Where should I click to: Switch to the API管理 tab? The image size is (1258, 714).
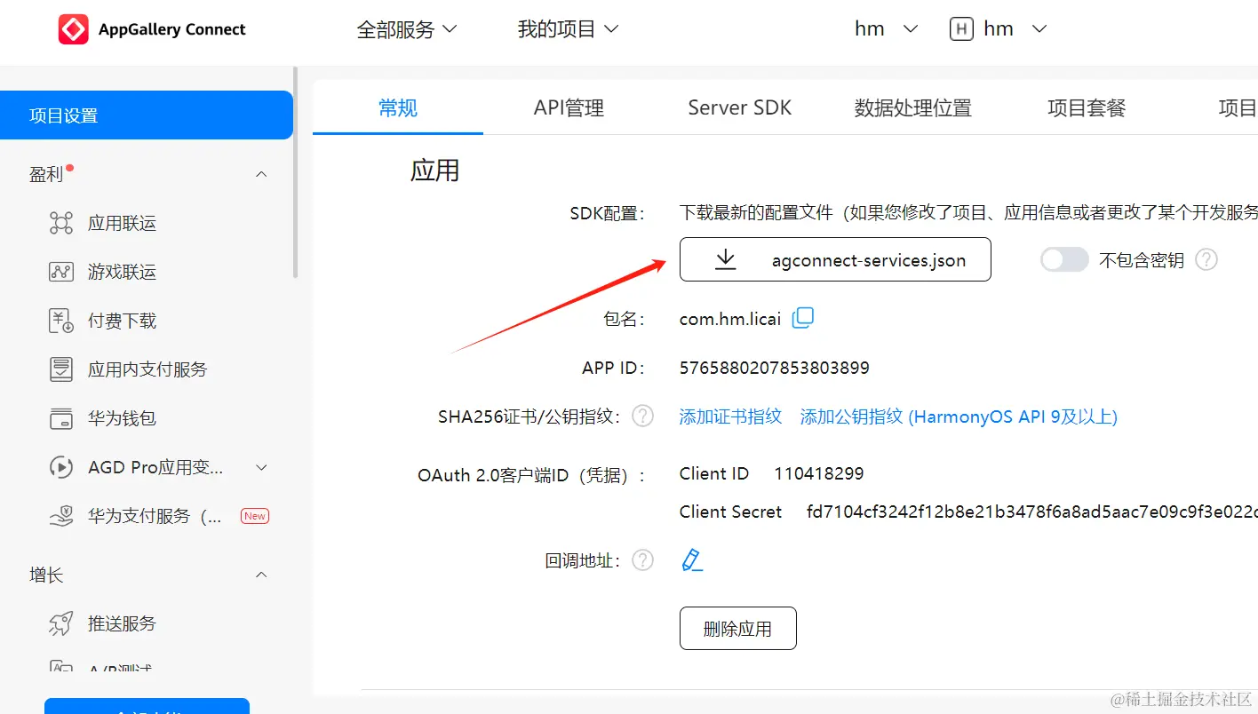569,108
